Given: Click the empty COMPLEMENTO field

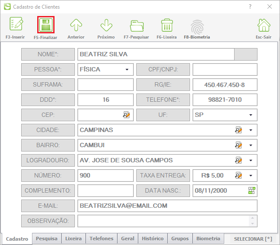Looking at the screenshot, I should (106, 191).
